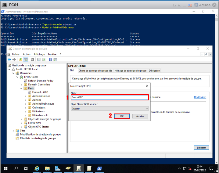Click the Annuler button
The image size is (219, 173).
[140, 116]
